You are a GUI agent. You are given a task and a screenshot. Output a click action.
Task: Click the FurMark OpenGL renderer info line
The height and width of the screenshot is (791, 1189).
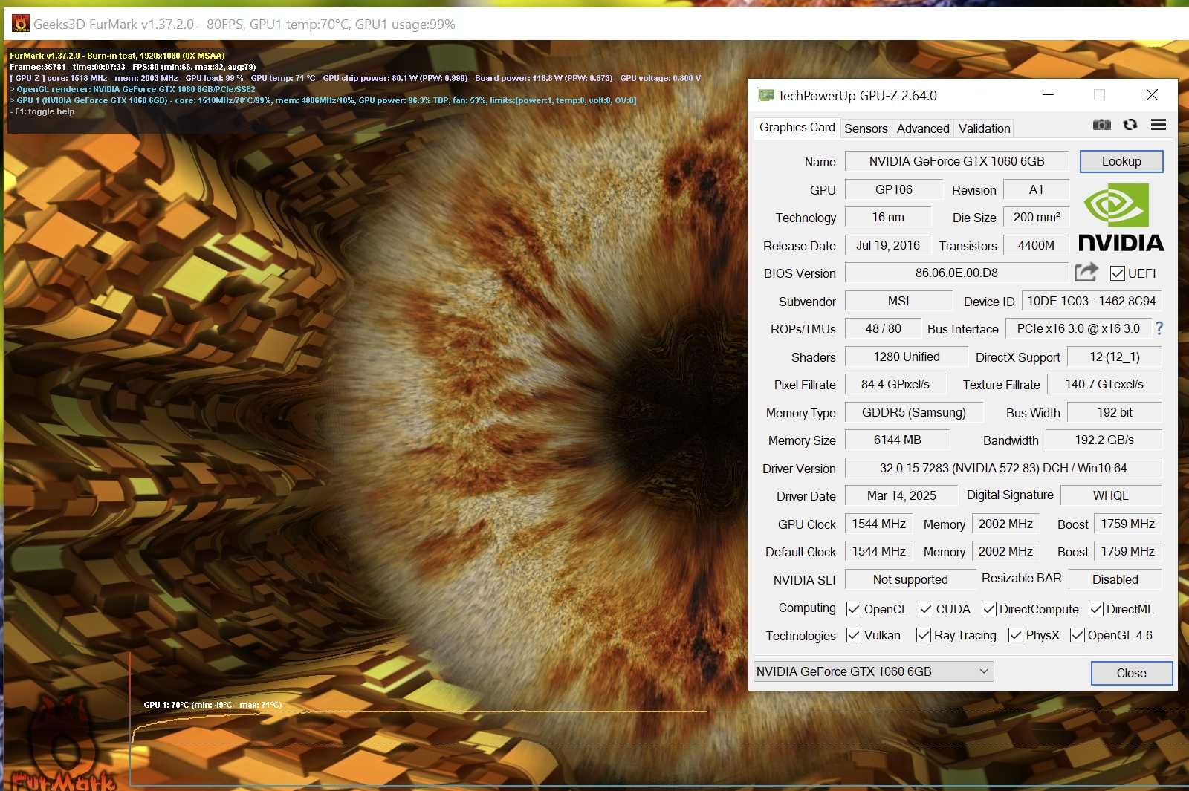point(132,89)
